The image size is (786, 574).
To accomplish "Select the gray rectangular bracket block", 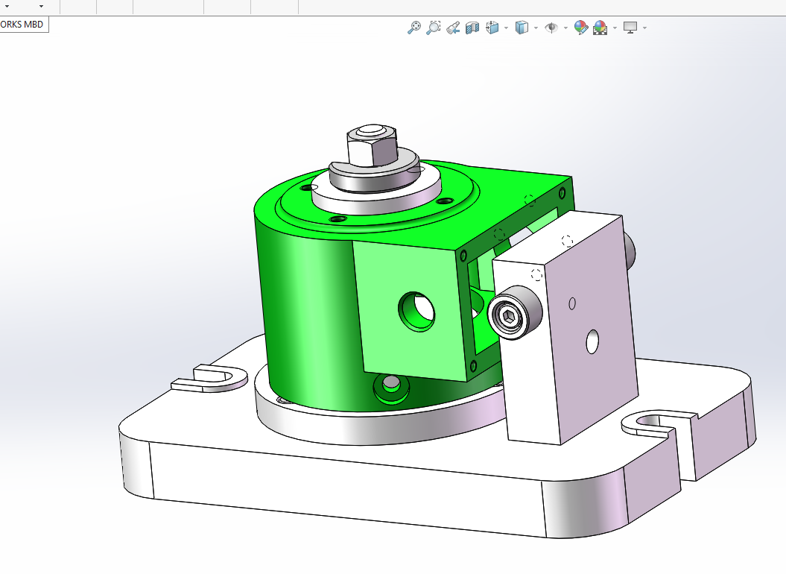I will click(x=566, y=329).
